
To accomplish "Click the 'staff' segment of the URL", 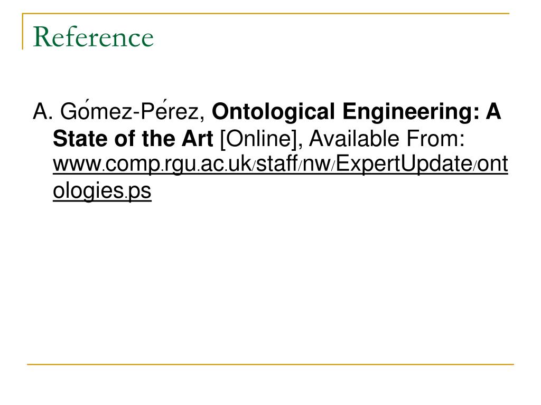I will pyautogui.click(x=277, y=163).
